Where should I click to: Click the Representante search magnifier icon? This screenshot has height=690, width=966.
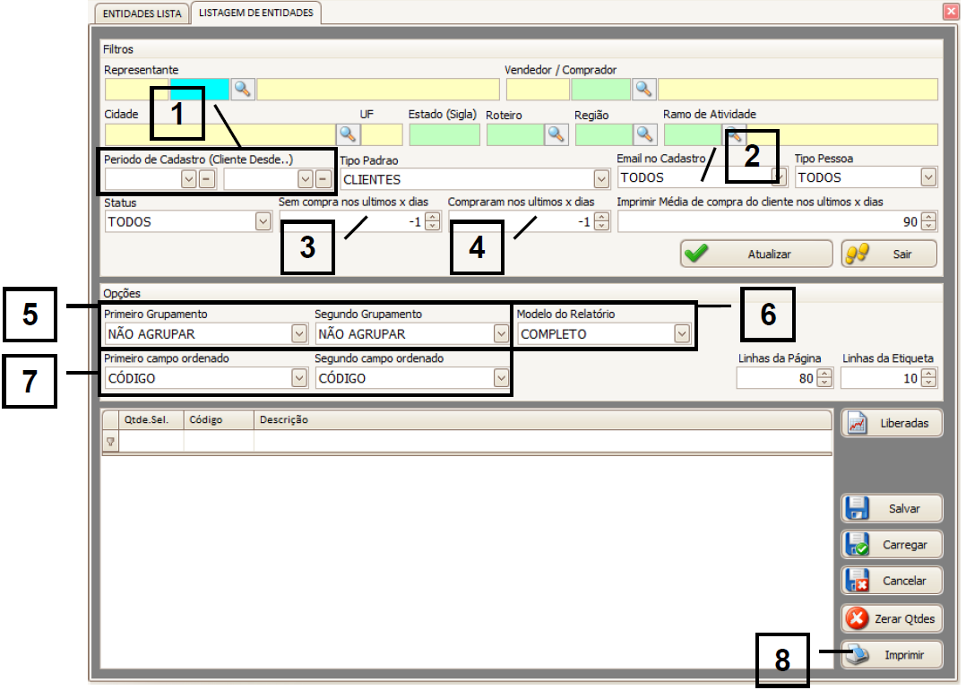coord(243,89)
